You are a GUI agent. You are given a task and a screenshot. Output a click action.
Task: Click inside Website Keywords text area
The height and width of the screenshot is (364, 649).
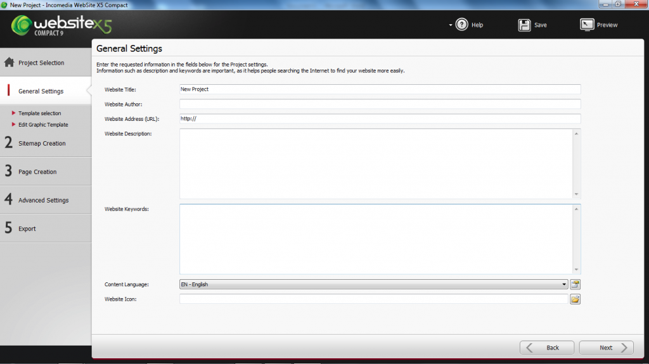[x=376, y=239]
